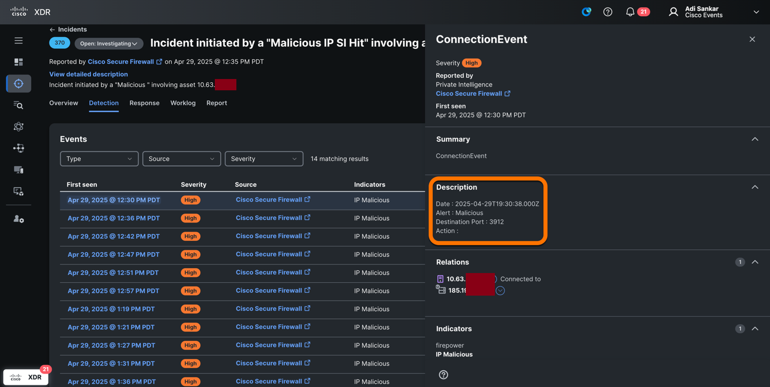The image size is (770, 387).
Task: Click the XDR ribbon widget at bottom left
Action: [x=26, y=377]
